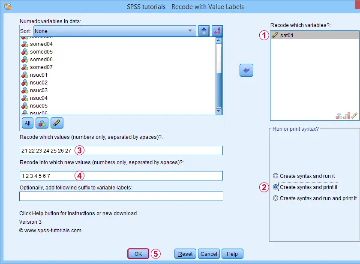Select Create syntax and run it
Image resolution: width=360 pixels, height=264 pixels.
[x=304, y=176]
